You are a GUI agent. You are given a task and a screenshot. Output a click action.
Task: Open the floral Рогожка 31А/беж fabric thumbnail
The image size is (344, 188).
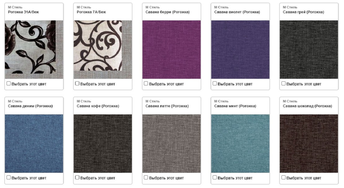point(34,49)
